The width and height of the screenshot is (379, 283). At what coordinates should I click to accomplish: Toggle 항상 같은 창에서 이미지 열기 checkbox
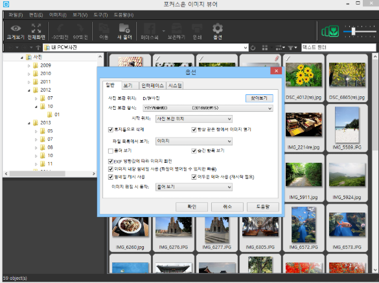tap(194, 130)
